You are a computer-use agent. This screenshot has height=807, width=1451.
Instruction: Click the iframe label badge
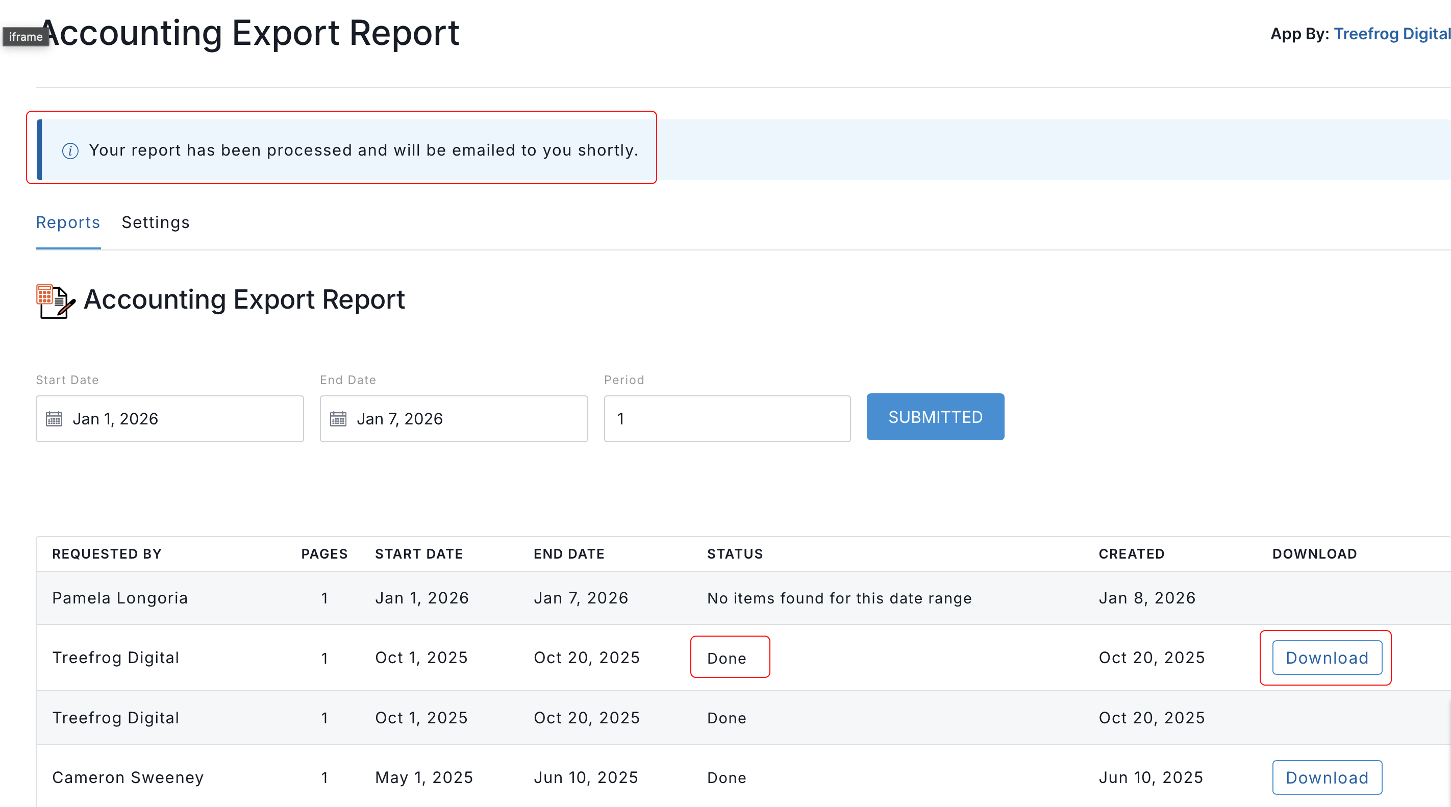pyautogui.click(x=26, y=37)
